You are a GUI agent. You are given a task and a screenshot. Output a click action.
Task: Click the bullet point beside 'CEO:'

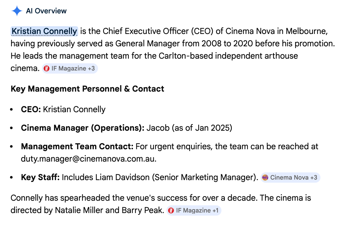(12, 110)
